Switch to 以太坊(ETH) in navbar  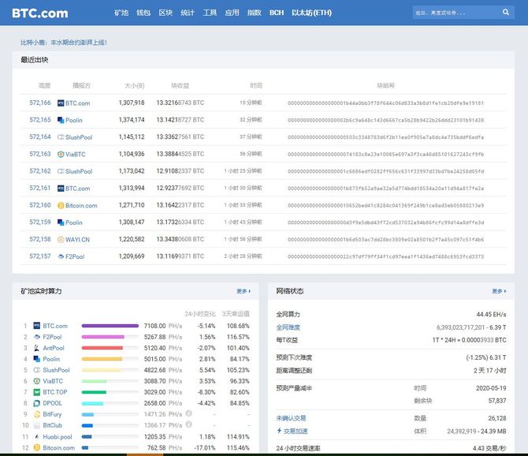(x=311, y=13)
